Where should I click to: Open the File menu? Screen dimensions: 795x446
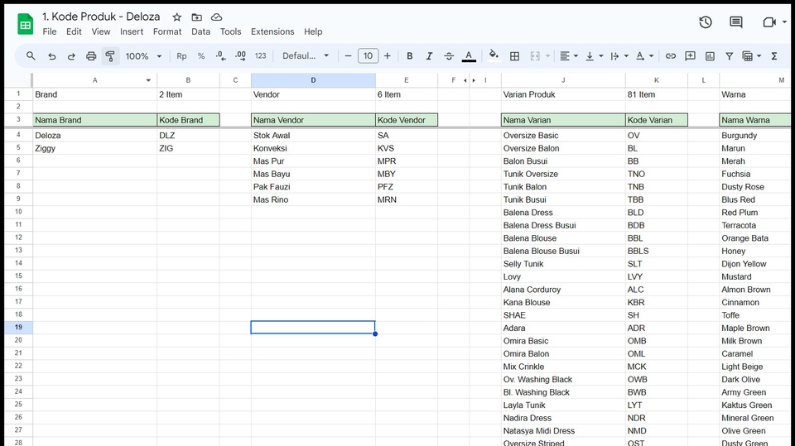coord(50,31)
